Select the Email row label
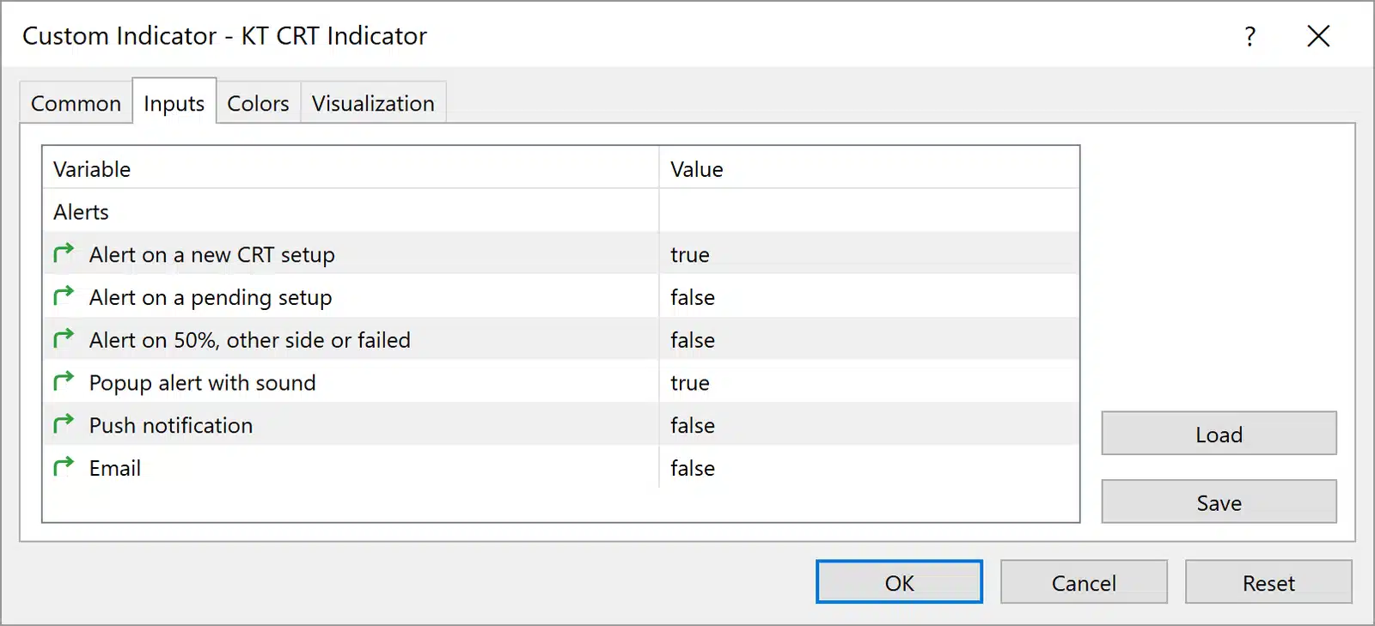 (x=115, y=468)
